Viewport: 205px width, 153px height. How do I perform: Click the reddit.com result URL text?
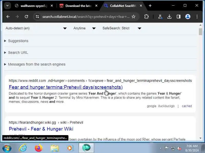pos(100,81)
